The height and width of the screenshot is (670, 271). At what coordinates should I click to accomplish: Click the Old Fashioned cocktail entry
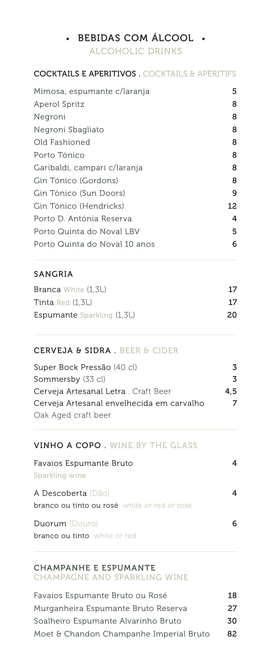[x=62, y=142]
